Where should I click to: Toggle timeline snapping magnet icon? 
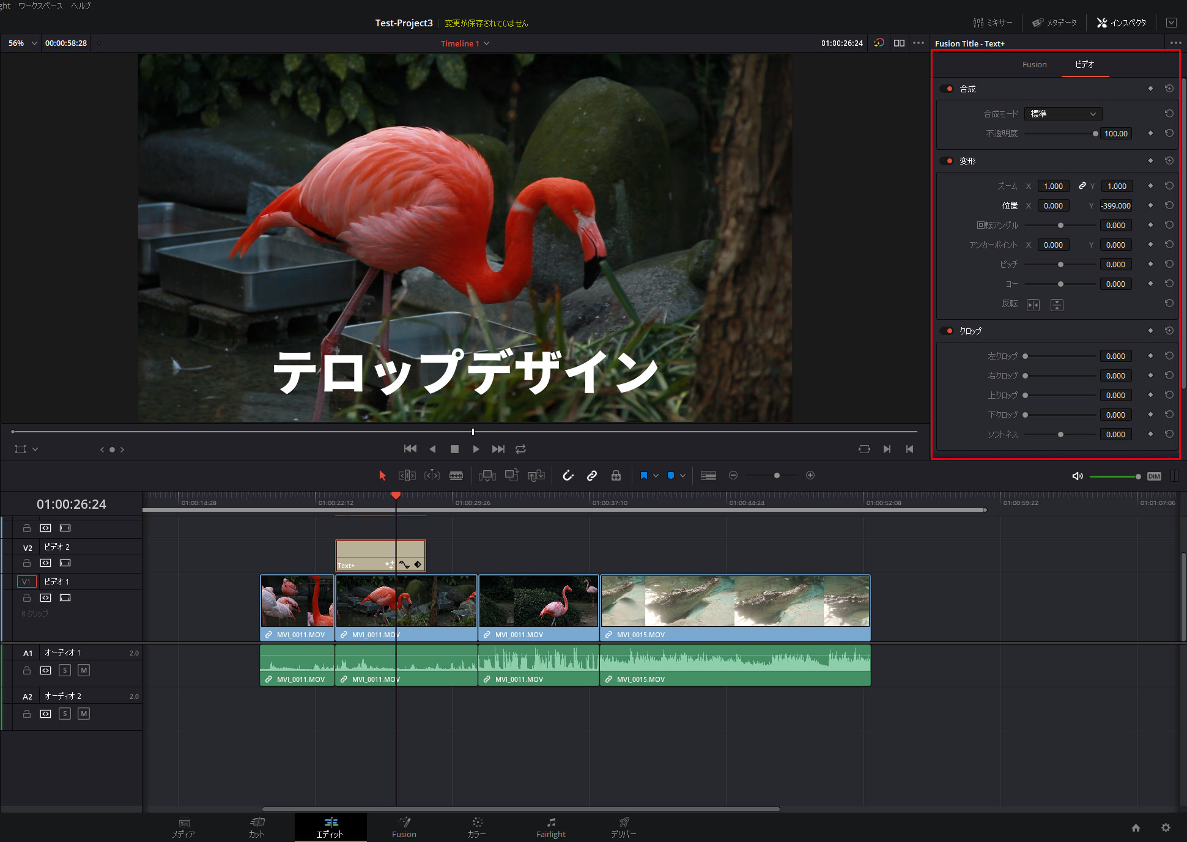point(568,475)
